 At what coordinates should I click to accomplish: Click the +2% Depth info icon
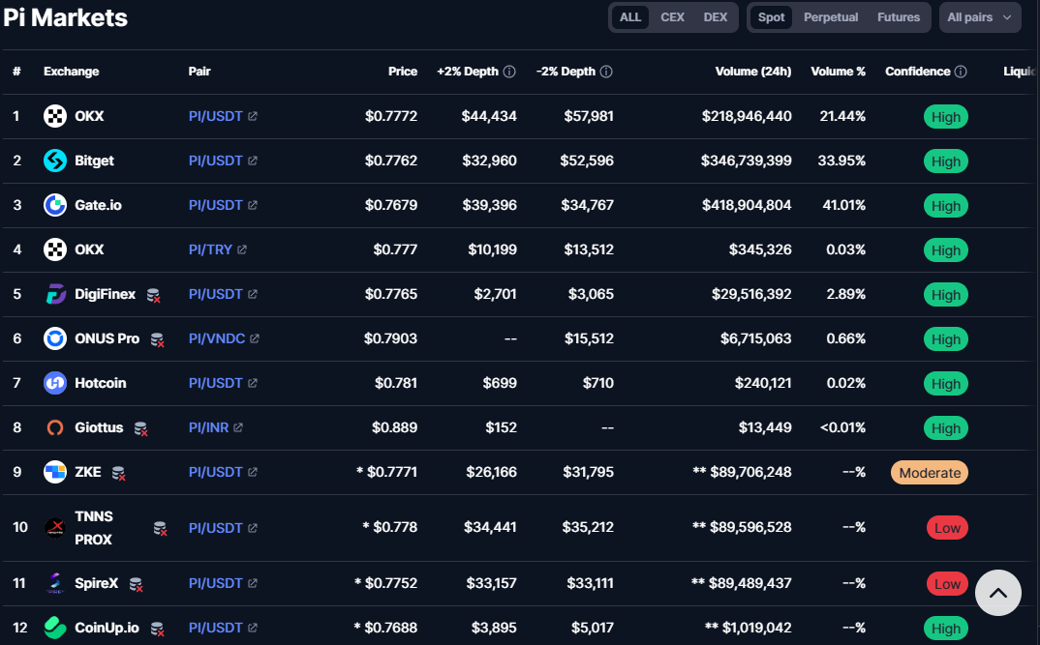509,72
